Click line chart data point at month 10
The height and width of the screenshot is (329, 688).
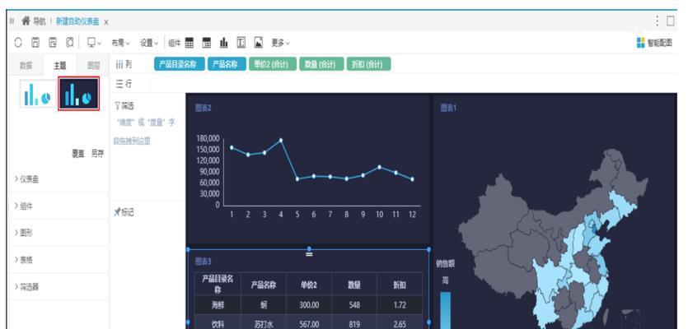point(379,167)
